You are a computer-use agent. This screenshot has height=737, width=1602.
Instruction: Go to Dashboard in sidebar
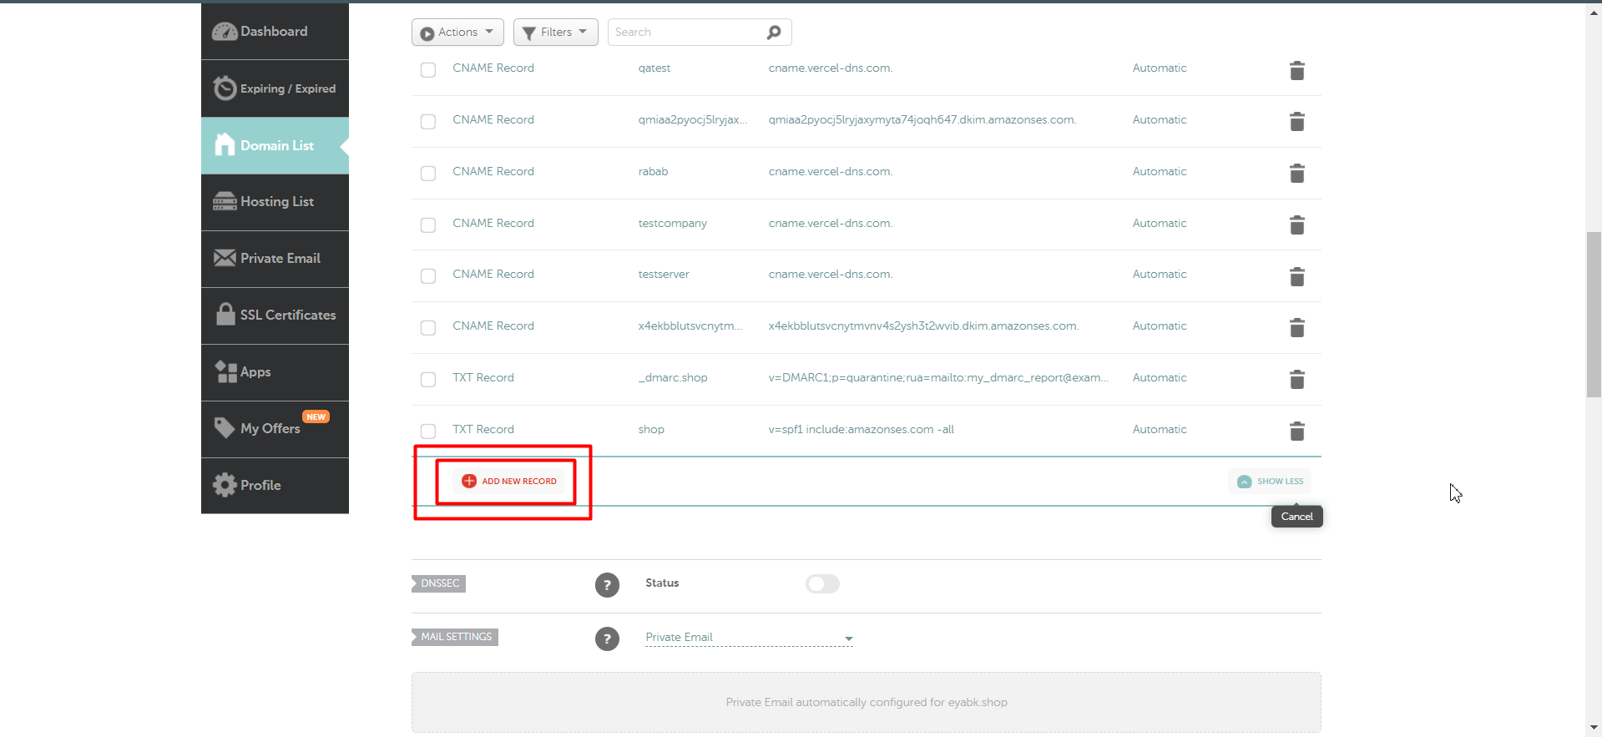275,32
